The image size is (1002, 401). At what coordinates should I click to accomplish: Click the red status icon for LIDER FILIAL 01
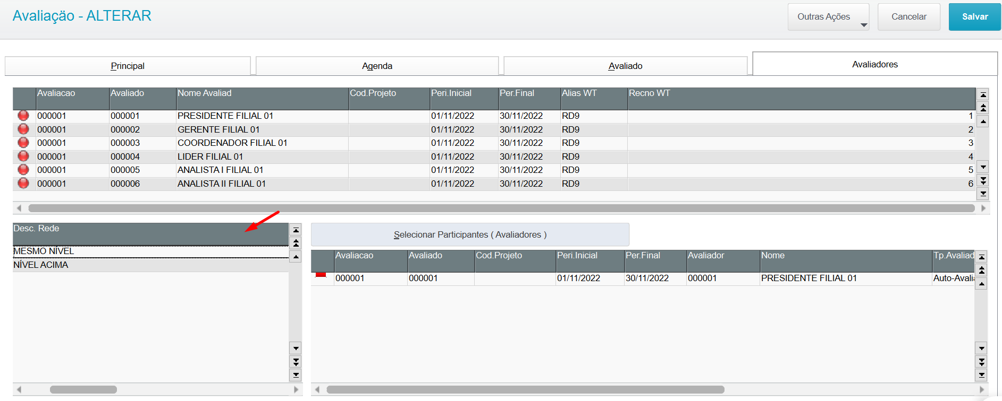point(23,156)
